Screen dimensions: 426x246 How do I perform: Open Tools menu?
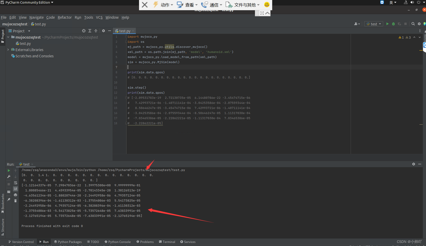(x=88, y=17)
